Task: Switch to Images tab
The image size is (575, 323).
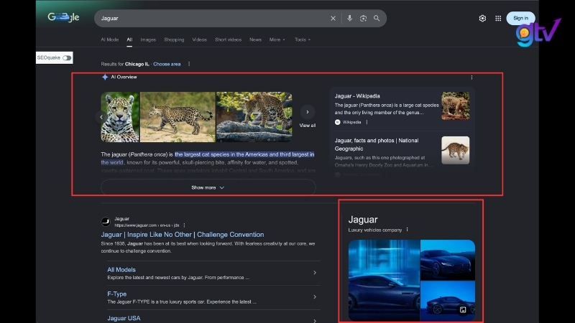Action: coord(148,39)
